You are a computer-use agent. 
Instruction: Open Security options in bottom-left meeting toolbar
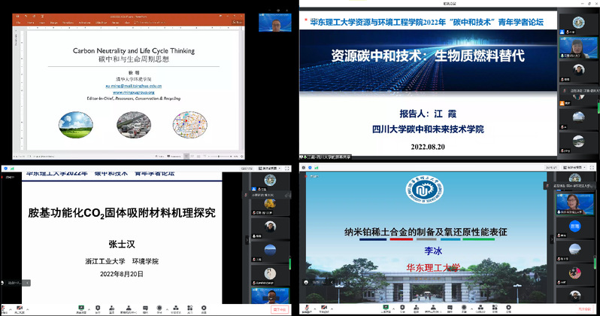click(x=98, y=308)
